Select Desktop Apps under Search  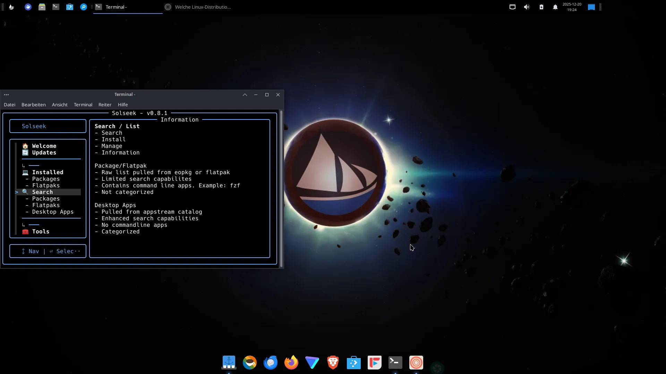(53, 212)
